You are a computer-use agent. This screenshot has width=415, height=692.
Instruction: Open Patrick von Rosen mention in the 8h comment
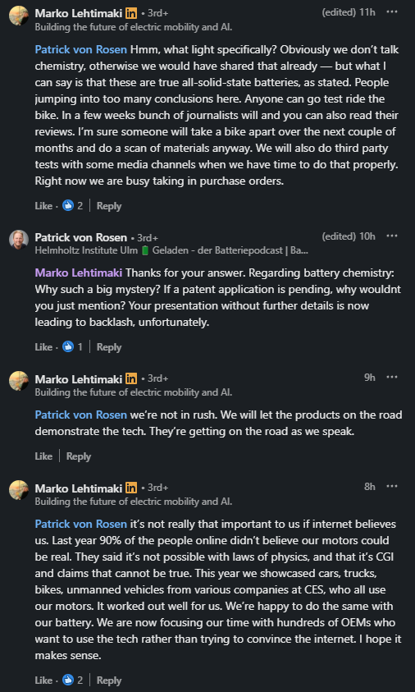pos(80,525)
